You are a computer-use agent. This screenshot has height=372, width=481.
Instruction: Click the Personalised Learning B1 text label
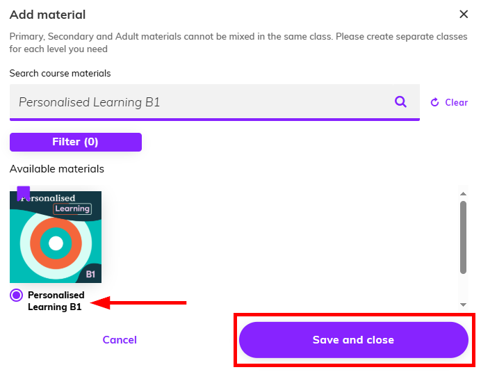pos(56,300)
